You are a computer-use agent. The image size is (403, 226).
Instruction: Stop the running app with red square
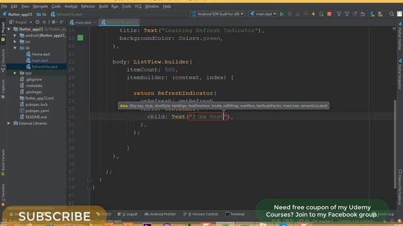(x=329, y=14)
